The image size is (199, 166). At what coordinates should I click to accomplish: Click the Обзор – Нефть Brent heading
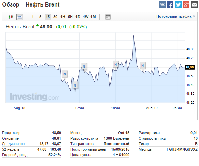coord(31,5)
